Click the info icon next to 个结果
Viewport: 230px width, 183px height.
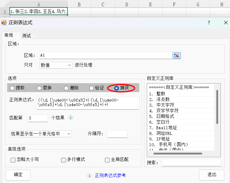(71, 118)
